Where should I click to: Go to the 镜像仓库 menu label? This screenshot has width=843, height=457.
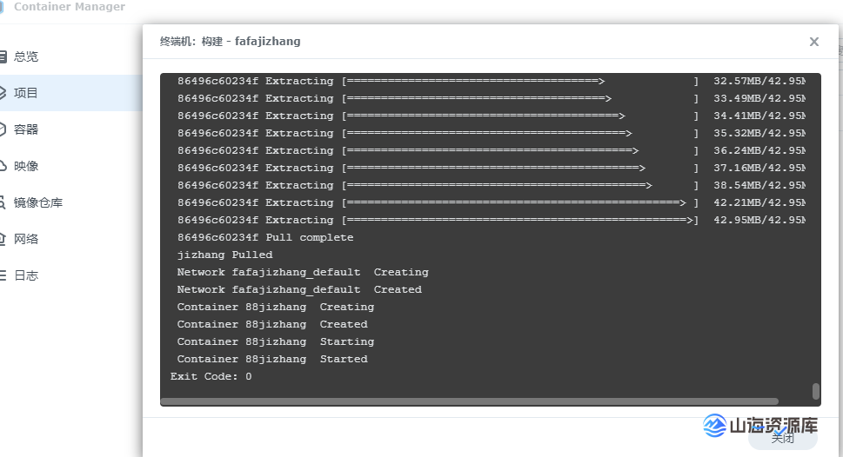click(38, 202)
